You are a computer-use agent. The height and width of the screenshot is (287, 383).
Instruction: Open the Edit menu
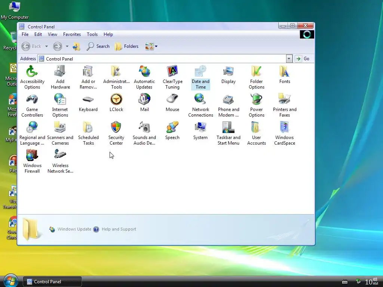coord(38,34)
